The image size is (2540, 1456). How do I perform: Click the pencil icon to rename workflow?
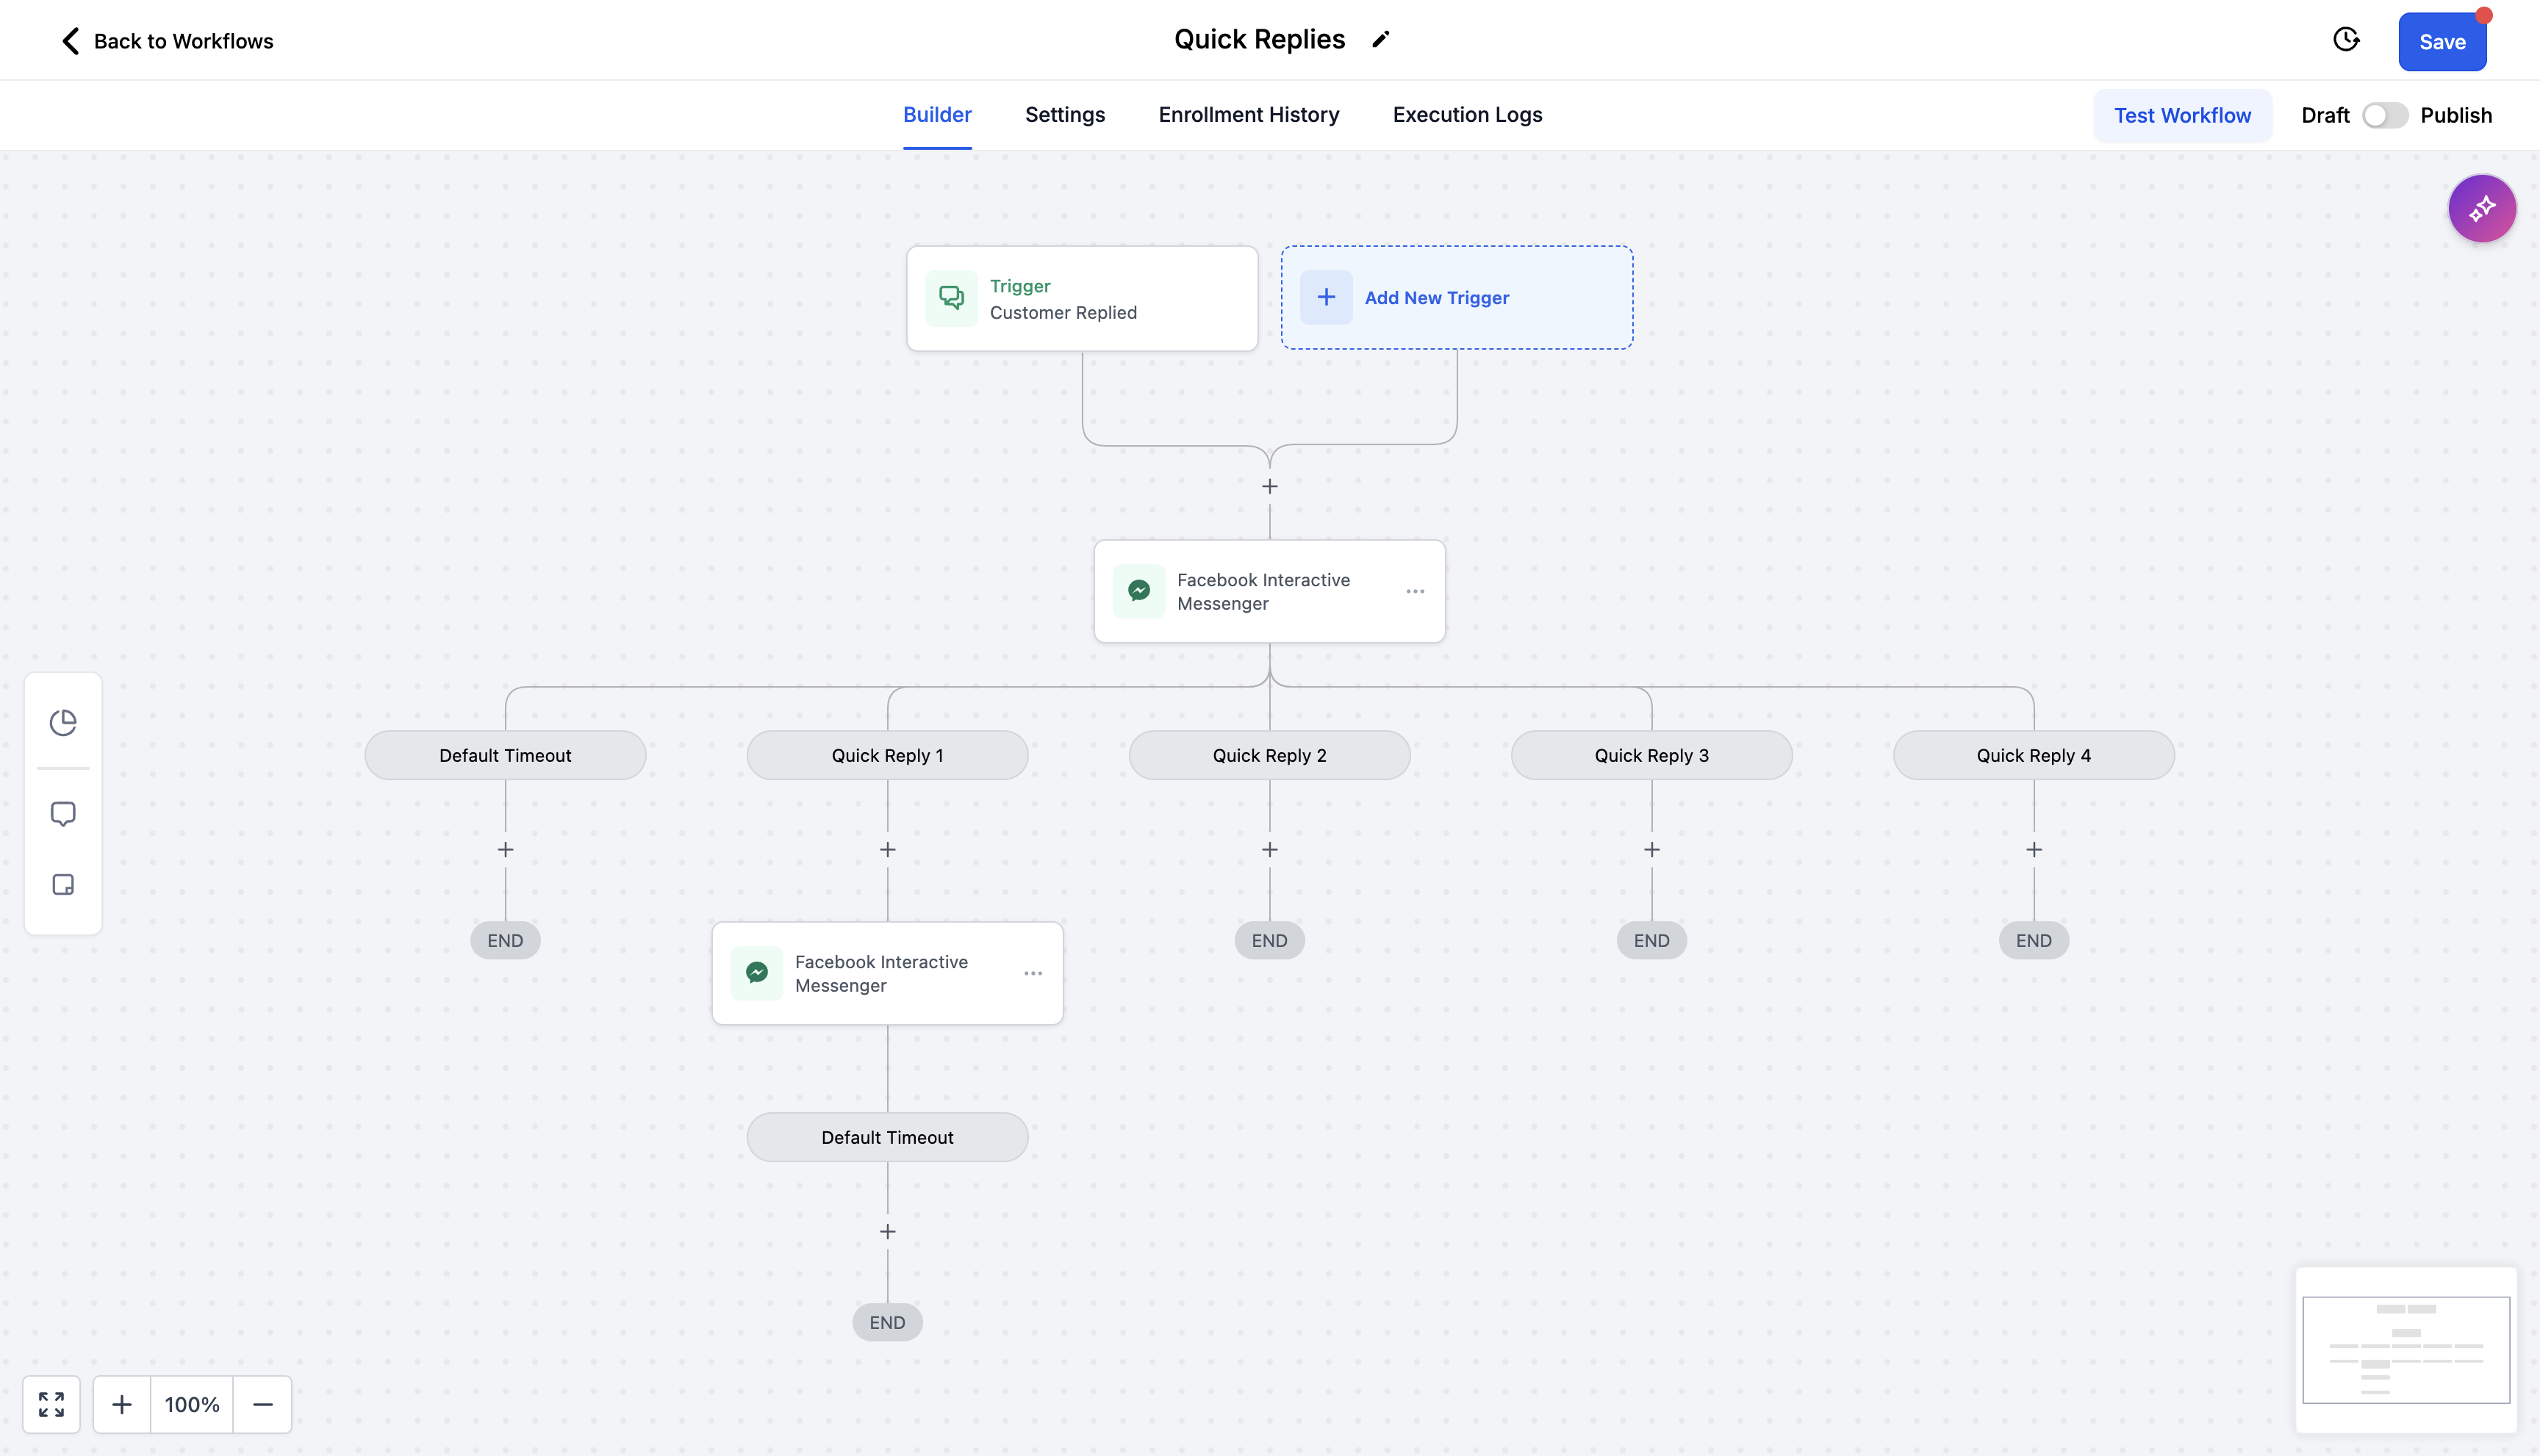coord(1380,40)
